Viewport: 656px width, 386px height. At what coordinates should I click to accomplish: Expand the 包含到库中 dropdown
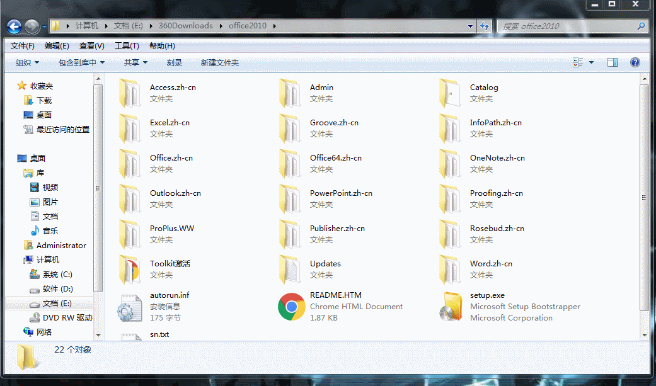tap(81, 63)
